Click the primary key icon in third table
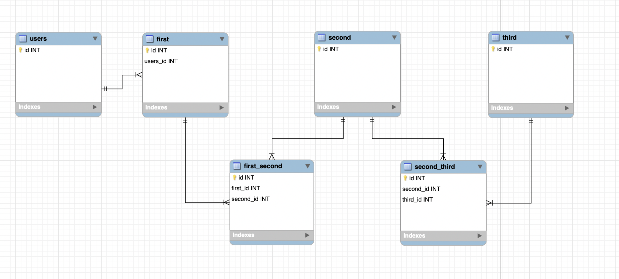619x279 pixels. (x=493, y=49)
